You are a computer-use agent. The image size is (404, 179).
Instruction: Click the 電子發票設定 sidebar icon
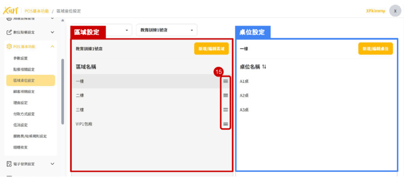9,164
